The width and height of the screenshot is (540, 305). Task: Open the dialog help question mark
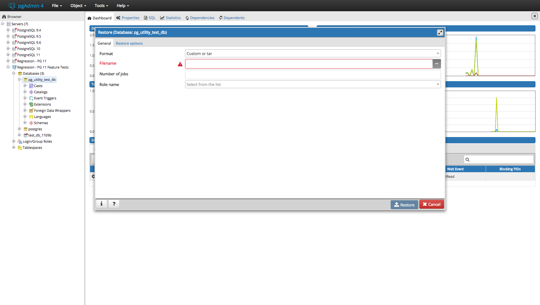(x=114, y=204)
